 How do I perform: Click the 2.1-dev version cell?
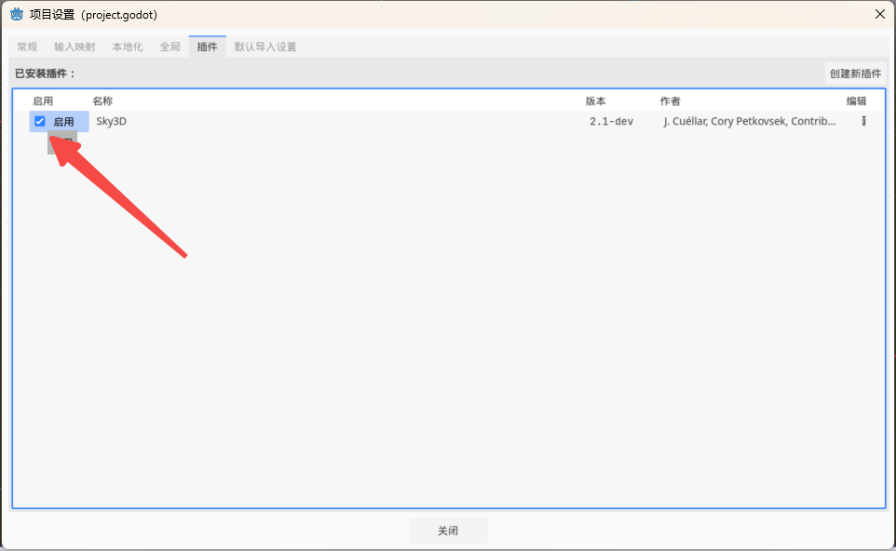click(611, 121)
